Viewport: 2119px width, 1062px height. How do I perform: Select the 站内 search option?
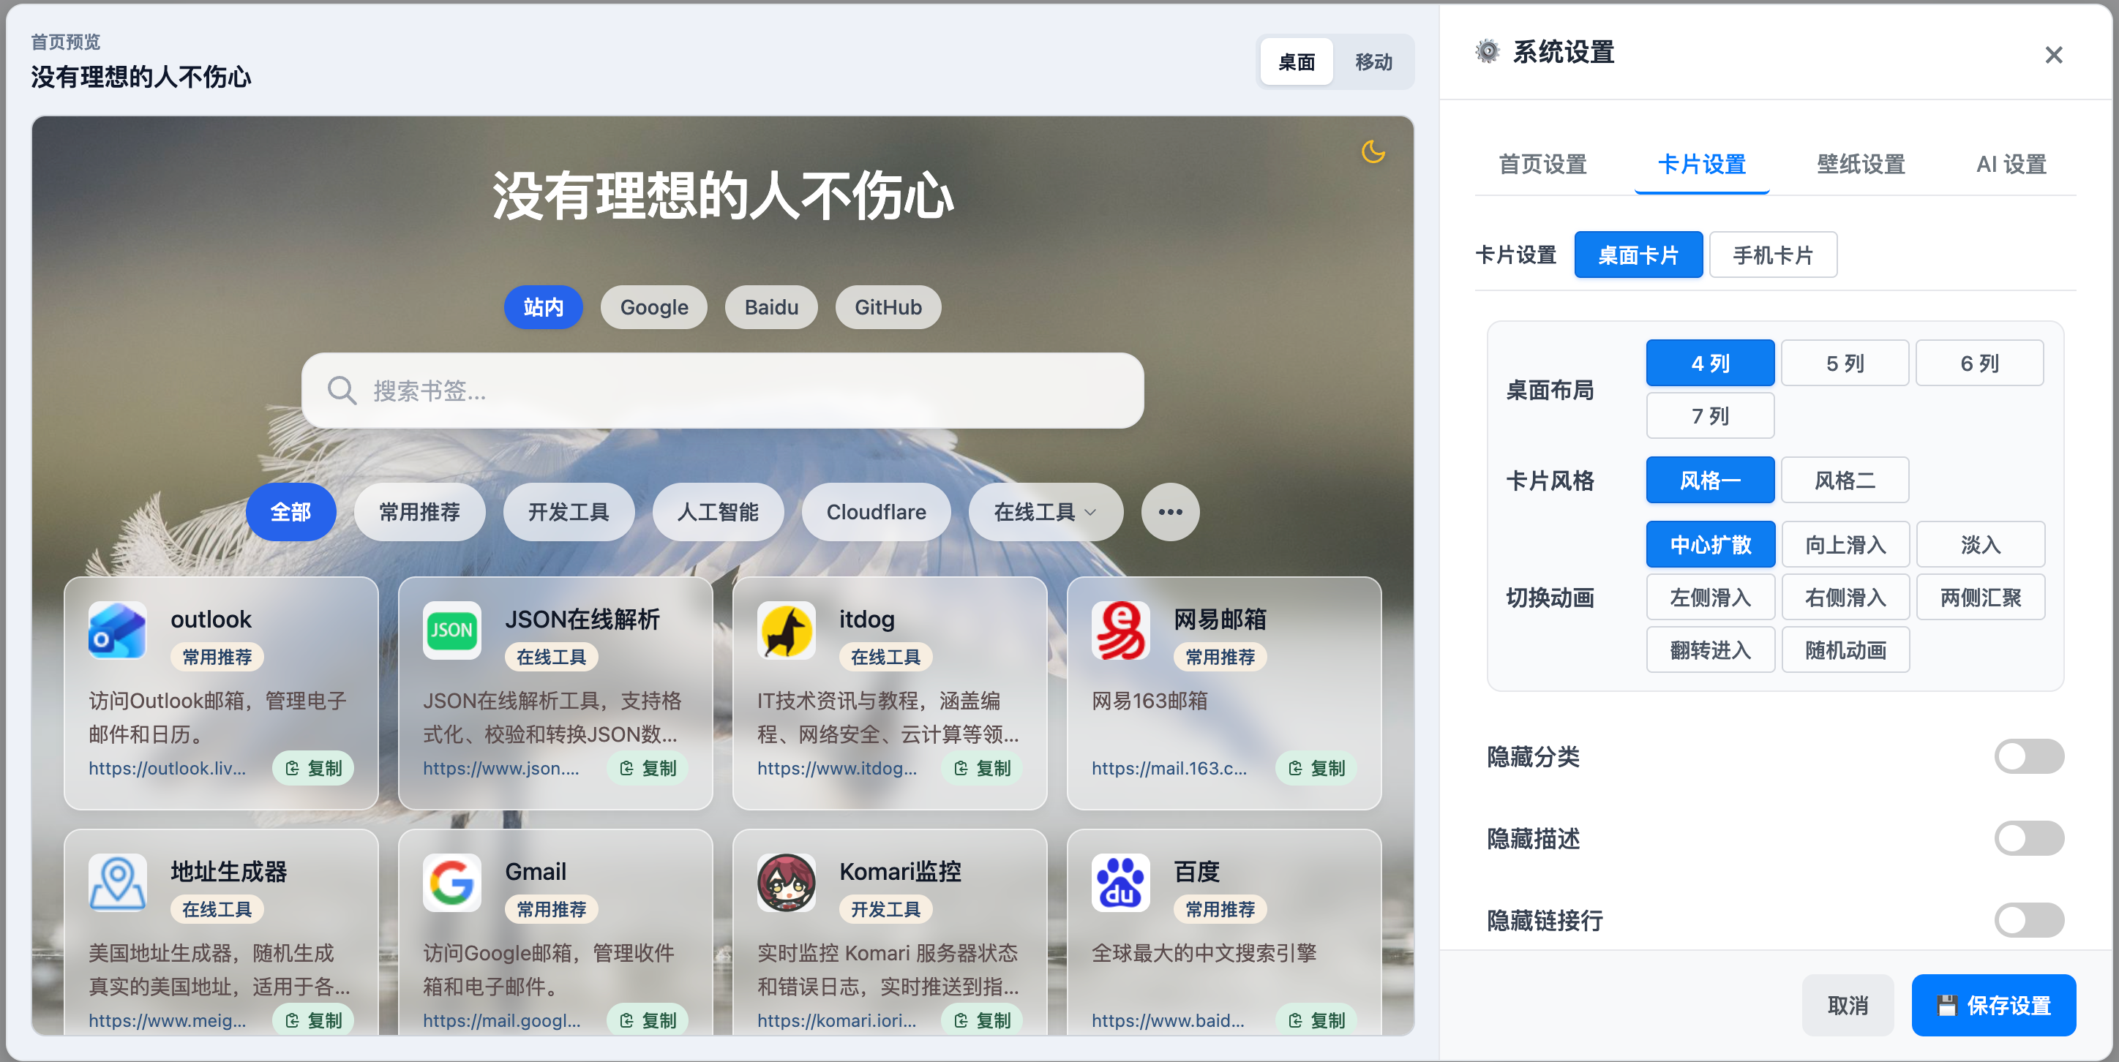pyautogui.click(x=544, y=307)
